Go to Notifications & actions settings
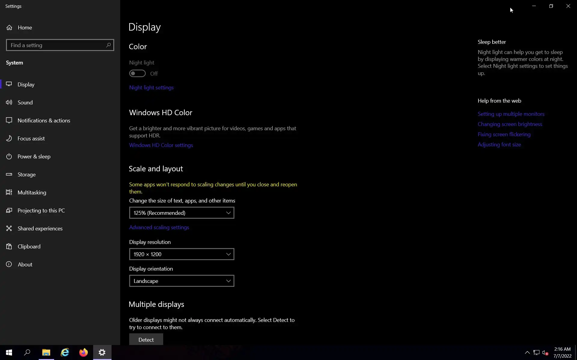 pos(44,120)
